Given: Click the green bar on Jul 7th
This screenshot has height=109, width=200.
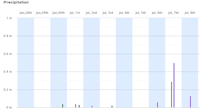Looking at the screenshot, I should (171, 94).
